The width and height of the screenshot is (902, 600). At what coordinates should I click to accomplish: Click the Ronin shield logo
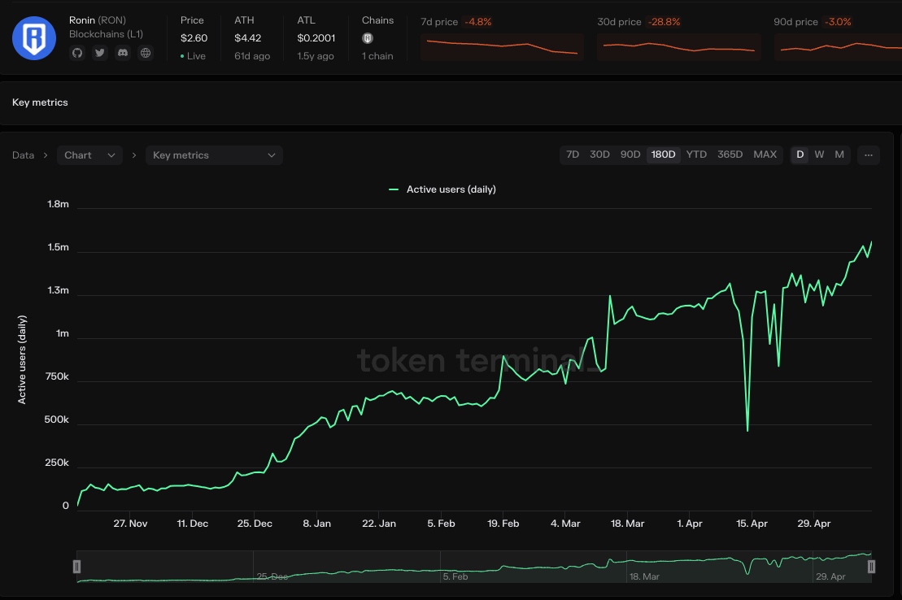[34, 38]
